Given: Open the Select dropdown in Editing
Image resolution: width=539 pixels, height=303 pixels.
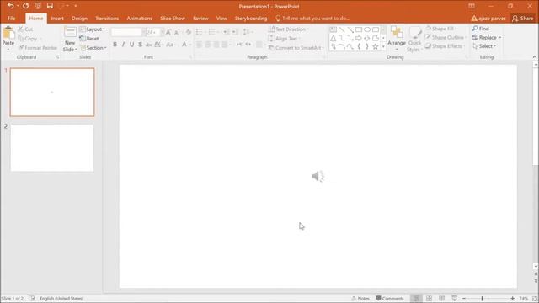Looking at the screenshot, I should coord(484,46).
